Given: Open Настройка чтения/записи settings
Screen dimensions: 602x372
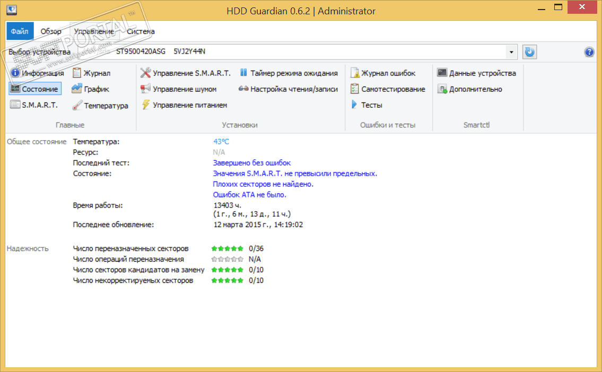Looking at the screenshot, I should pyautogui.click(x=289, y=89).
